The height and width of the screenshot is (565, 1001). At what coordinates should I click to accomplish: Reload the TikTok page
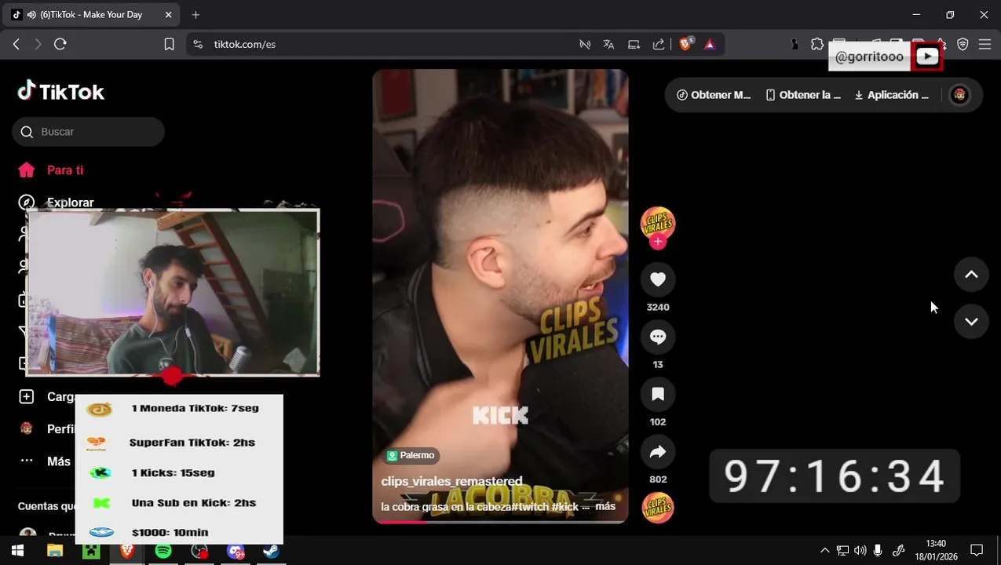60,45
